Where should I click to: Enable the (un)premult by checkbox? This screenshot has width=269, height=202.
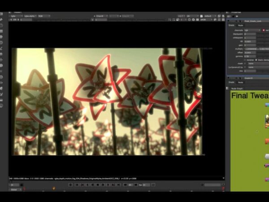tap(245, 67)
